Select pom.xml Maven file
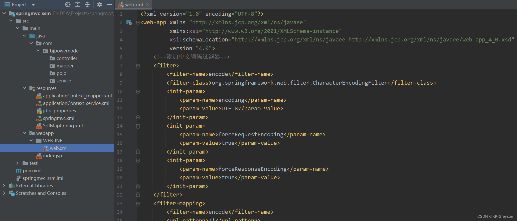 pos(32,171)
